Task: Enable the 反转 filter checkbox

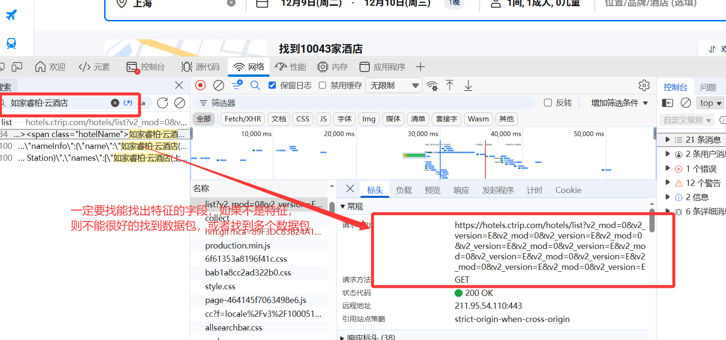Action: pos(547,102)
